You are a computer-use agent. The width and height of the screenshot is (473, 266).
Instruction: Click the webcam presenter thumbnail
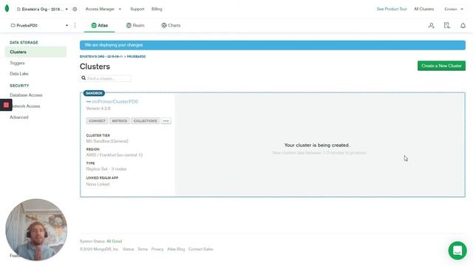[x=36, y=230]
